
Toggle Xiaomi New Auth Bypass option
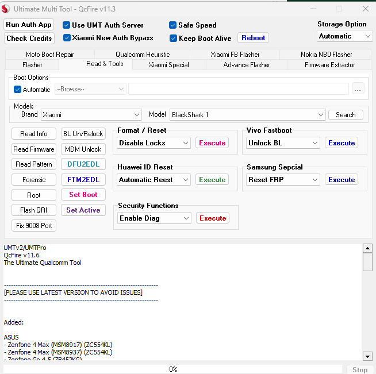click(x=66, y=38)
